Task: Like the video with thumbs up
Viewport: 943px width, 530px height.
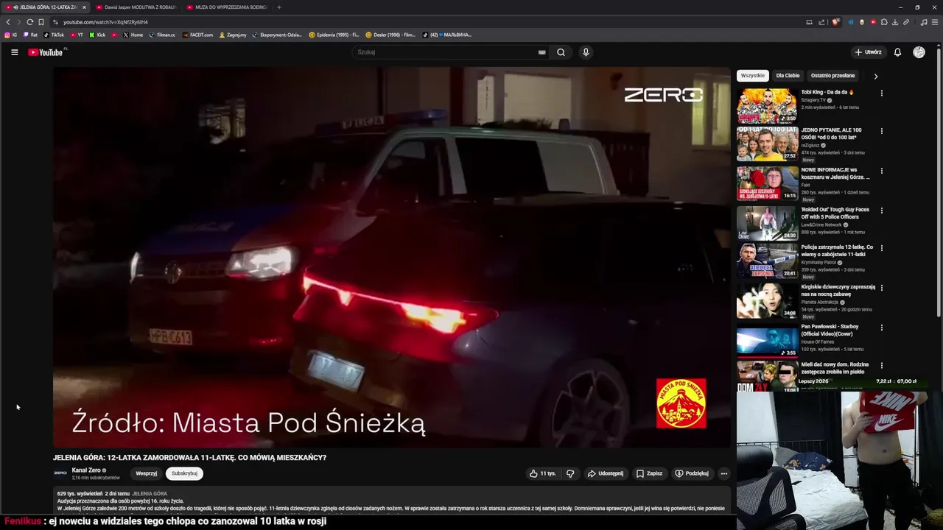Action: coord(542,473)
